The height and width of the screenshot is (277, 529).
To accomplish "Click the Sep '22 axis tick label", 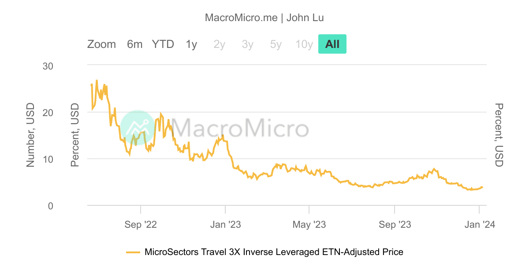I will pyautogui.click(x=140, y=224).
